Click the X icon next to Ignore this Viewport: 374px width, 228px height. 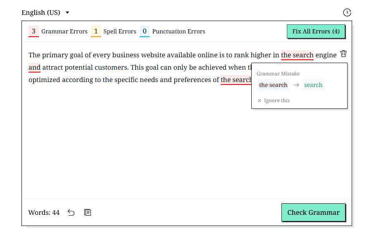[260, 101]
